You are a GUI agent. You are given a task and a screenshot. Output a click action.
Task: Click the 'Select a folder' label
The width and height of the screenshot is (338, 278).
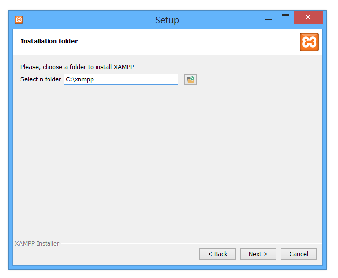click(41, 79)
